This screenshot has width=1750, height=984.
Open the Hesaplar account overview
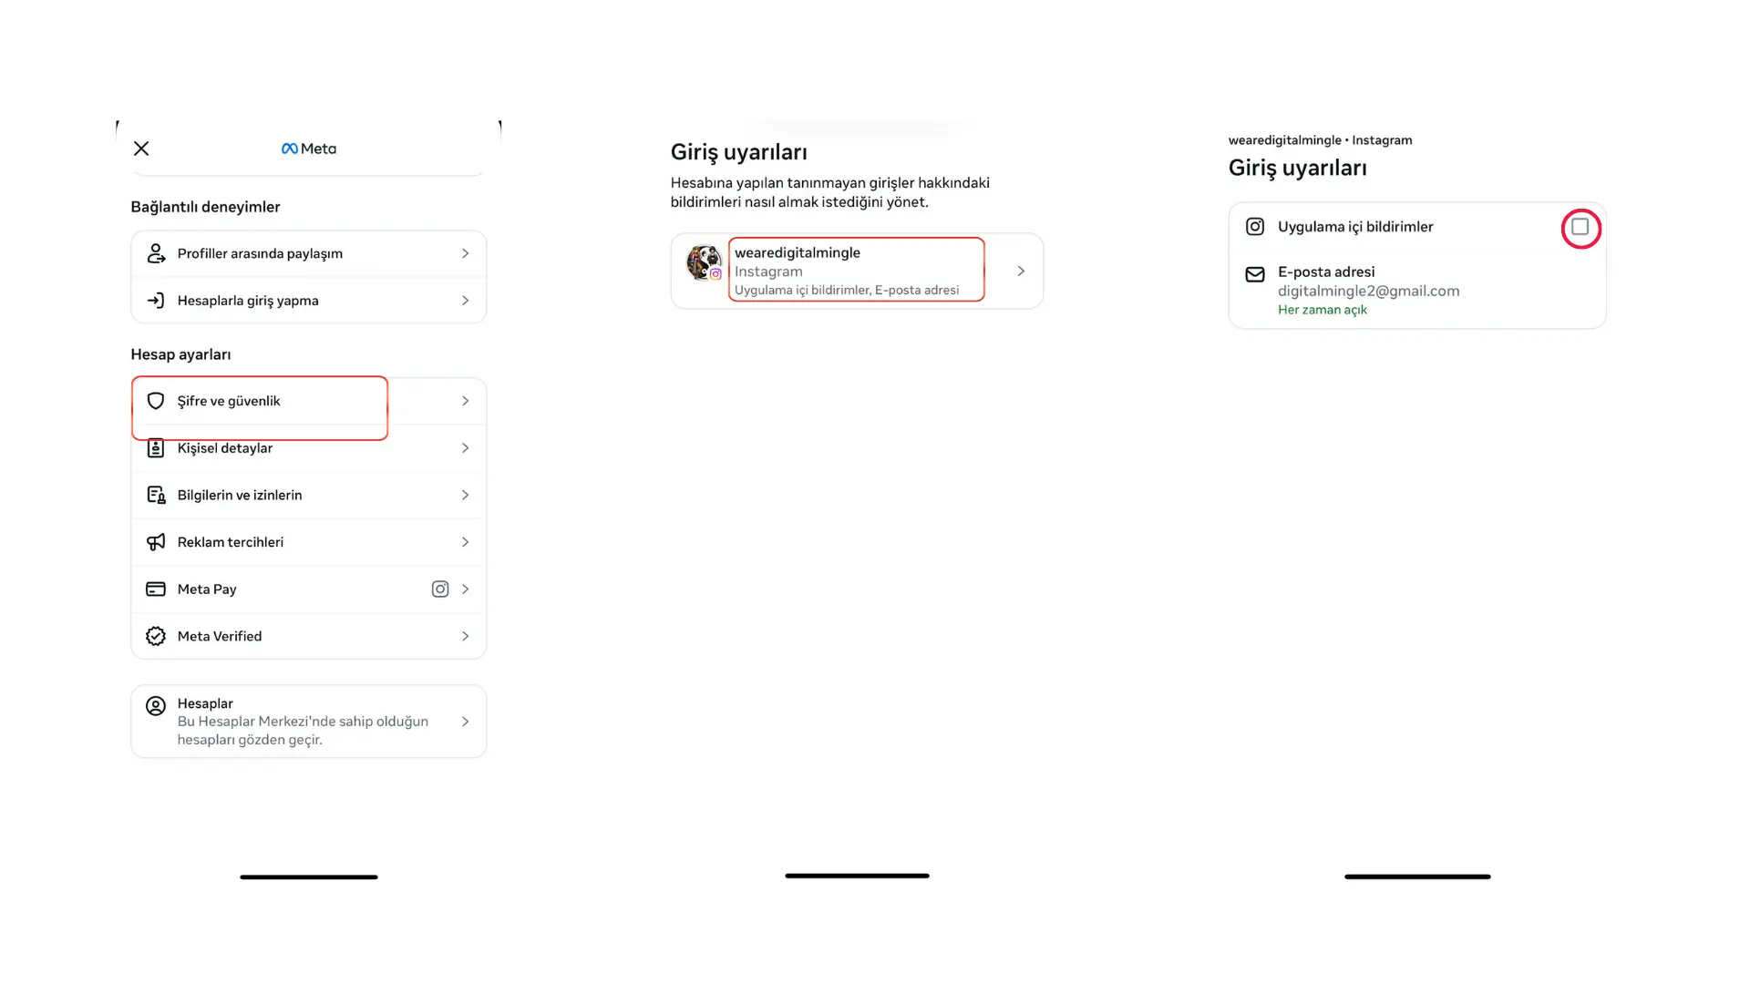tap(309, 722)
